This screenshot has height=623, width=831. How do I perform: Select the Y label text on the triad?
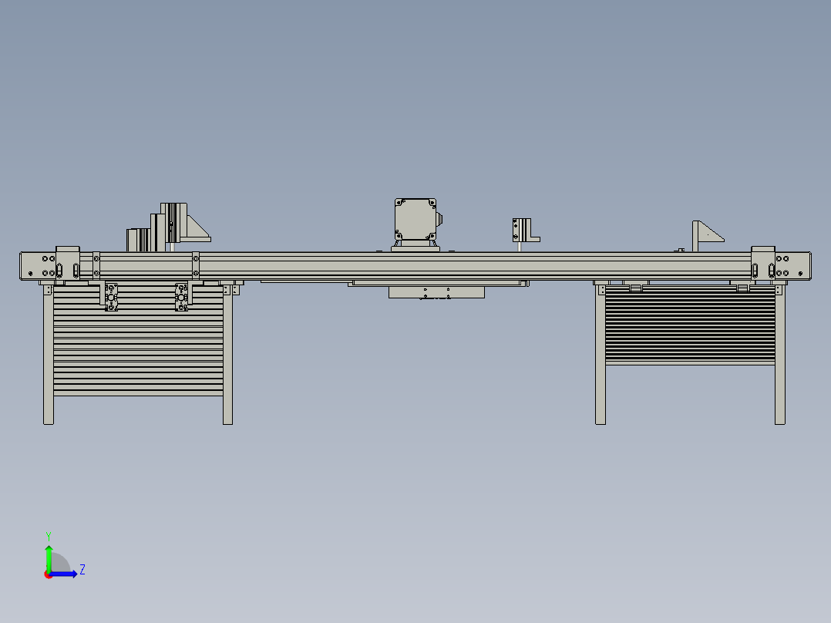pos(49,537)
